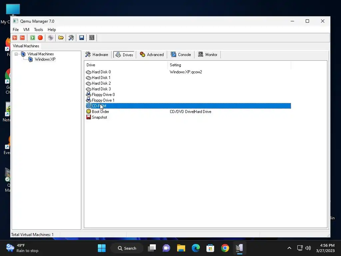Maximize the Qemu Manager window
The image size is (341, 256).
tap(307, 21)
